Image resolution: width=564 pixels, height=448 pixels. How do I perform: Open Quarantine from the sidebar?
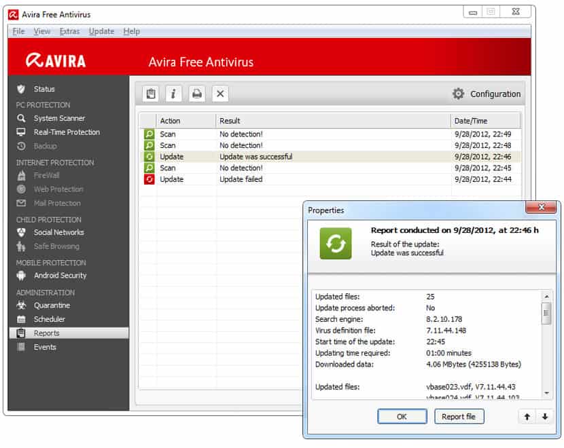[x=52, y=305]
